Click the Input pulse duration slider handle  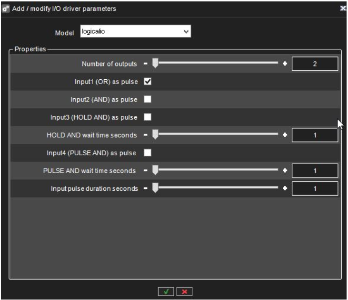155,188
